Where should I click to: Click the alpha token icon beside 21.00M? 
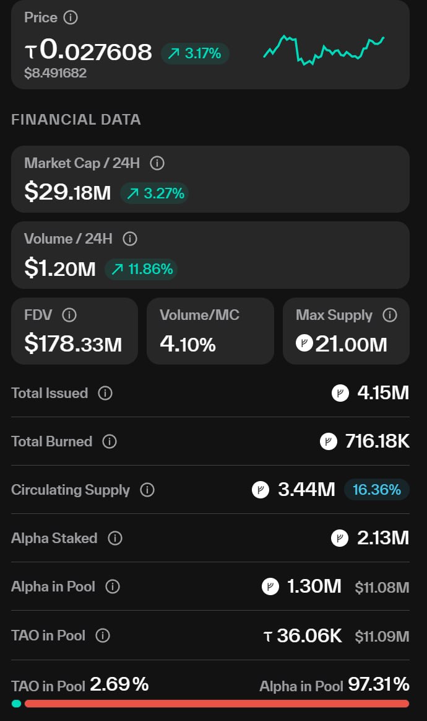click(304, 343)
